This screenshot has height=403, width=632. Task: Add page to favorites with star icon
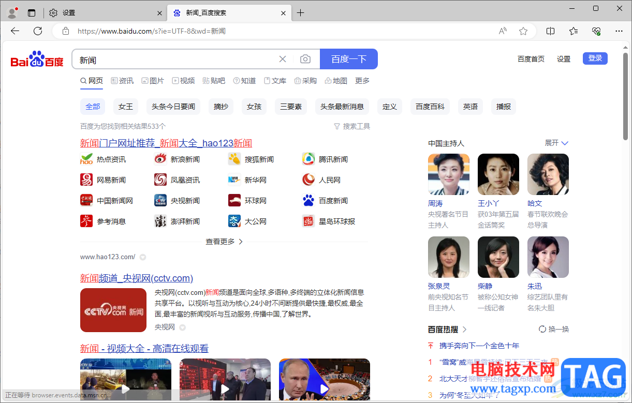(523, 31)
